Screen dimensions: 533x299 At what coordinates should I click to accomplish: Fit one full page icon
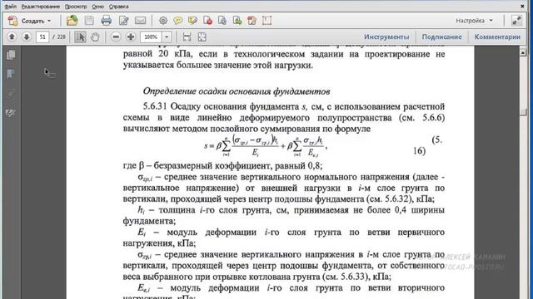(202, 37)
